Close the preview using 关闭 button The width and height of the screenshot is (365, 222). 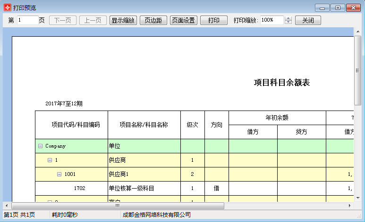(x=308, y=20)
